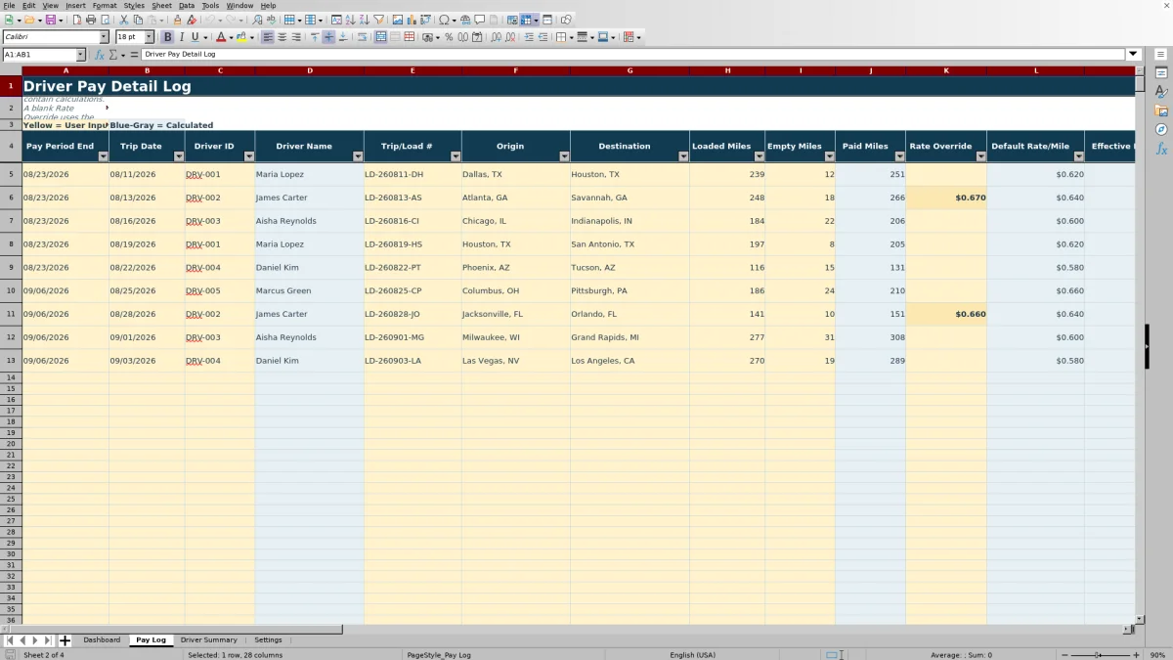Screen dimensions: 1173x660
Task: Click the Add new sheet plus icon
Action: tap(65, 640)
